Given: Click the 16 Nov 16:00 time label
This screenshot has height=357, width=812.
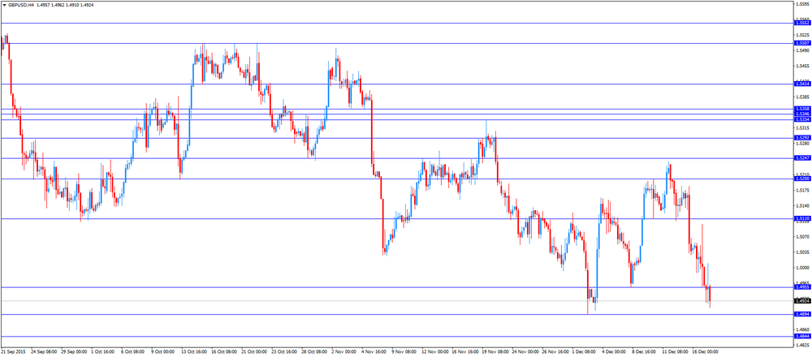Looking at the screenshot, I should (464, 353).
